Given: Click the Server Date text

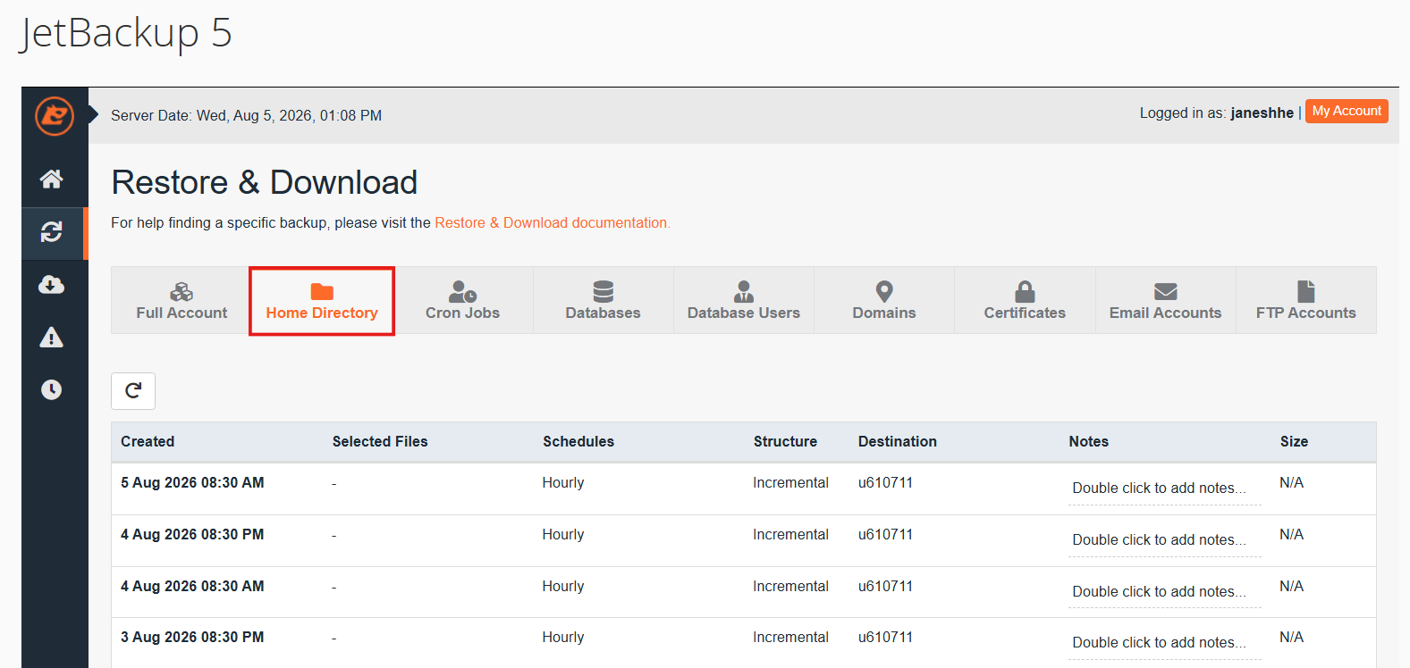Looking at the screenshot, I should point(246,116).
